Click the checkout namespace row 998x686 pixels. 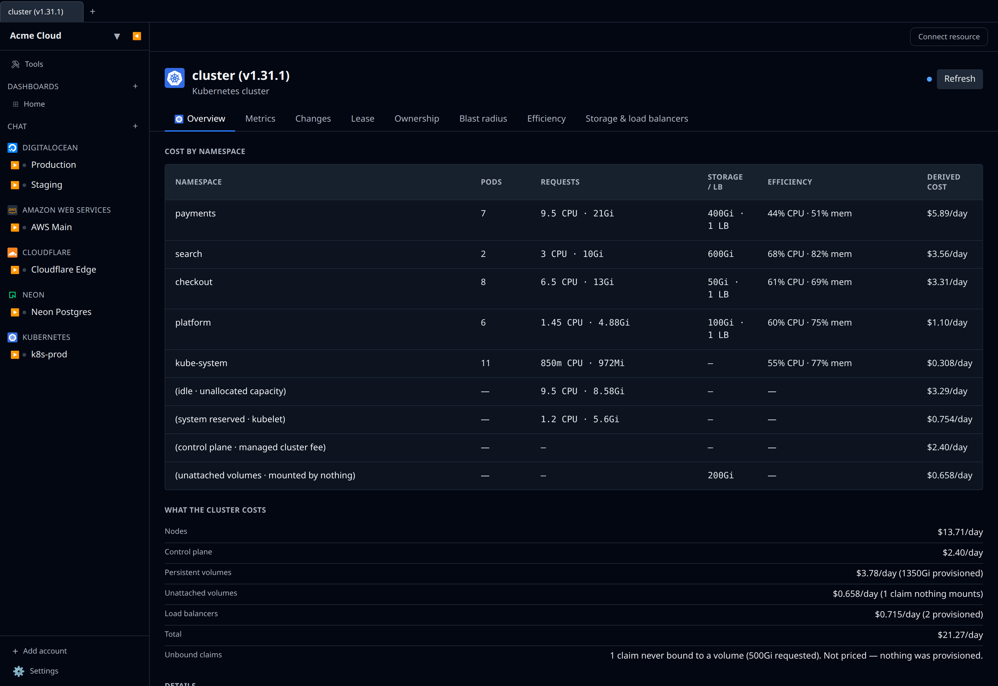click(573, 289)
